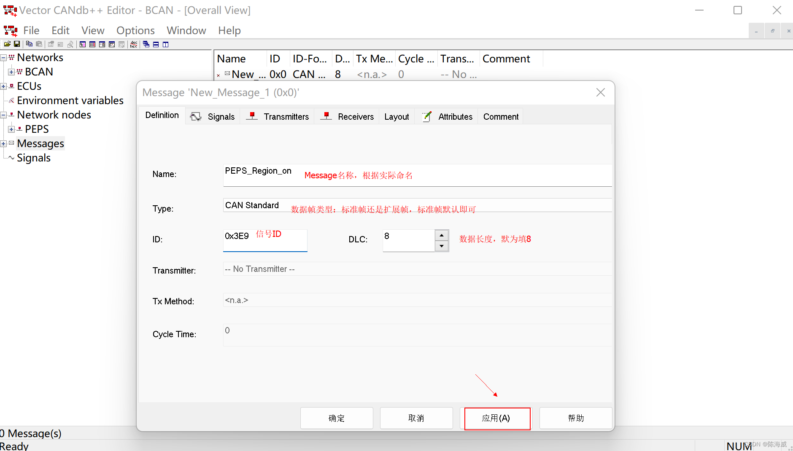Image resolution: width=793 pixels, height=451 pixels.
Task: Increase DLC value with the up stepper
Action: tap(442, 235)
